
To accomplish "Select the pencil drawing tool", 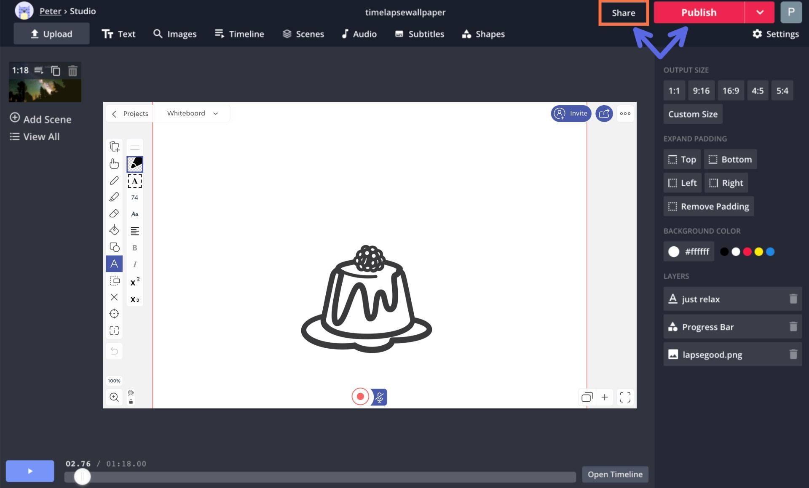I will (114, 181).
